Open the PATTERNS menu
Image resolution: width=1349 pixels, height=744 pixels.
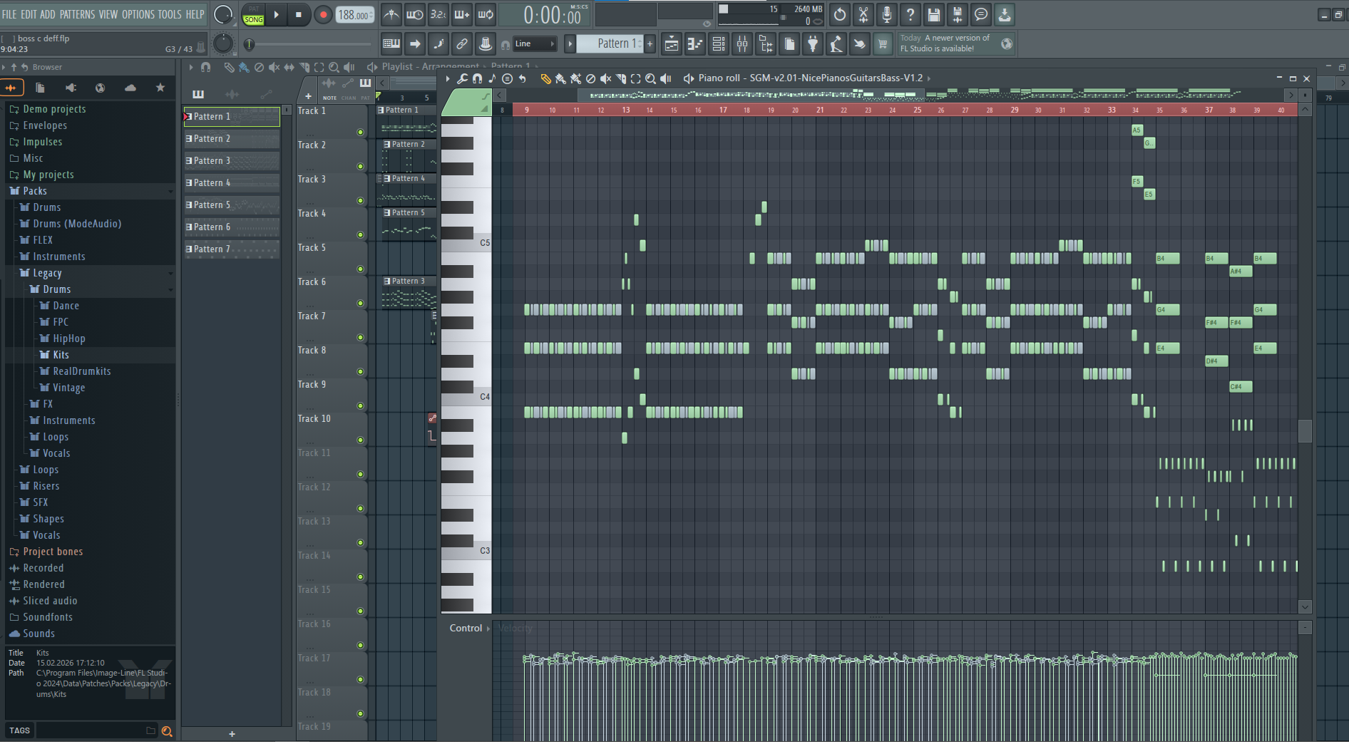77,14
